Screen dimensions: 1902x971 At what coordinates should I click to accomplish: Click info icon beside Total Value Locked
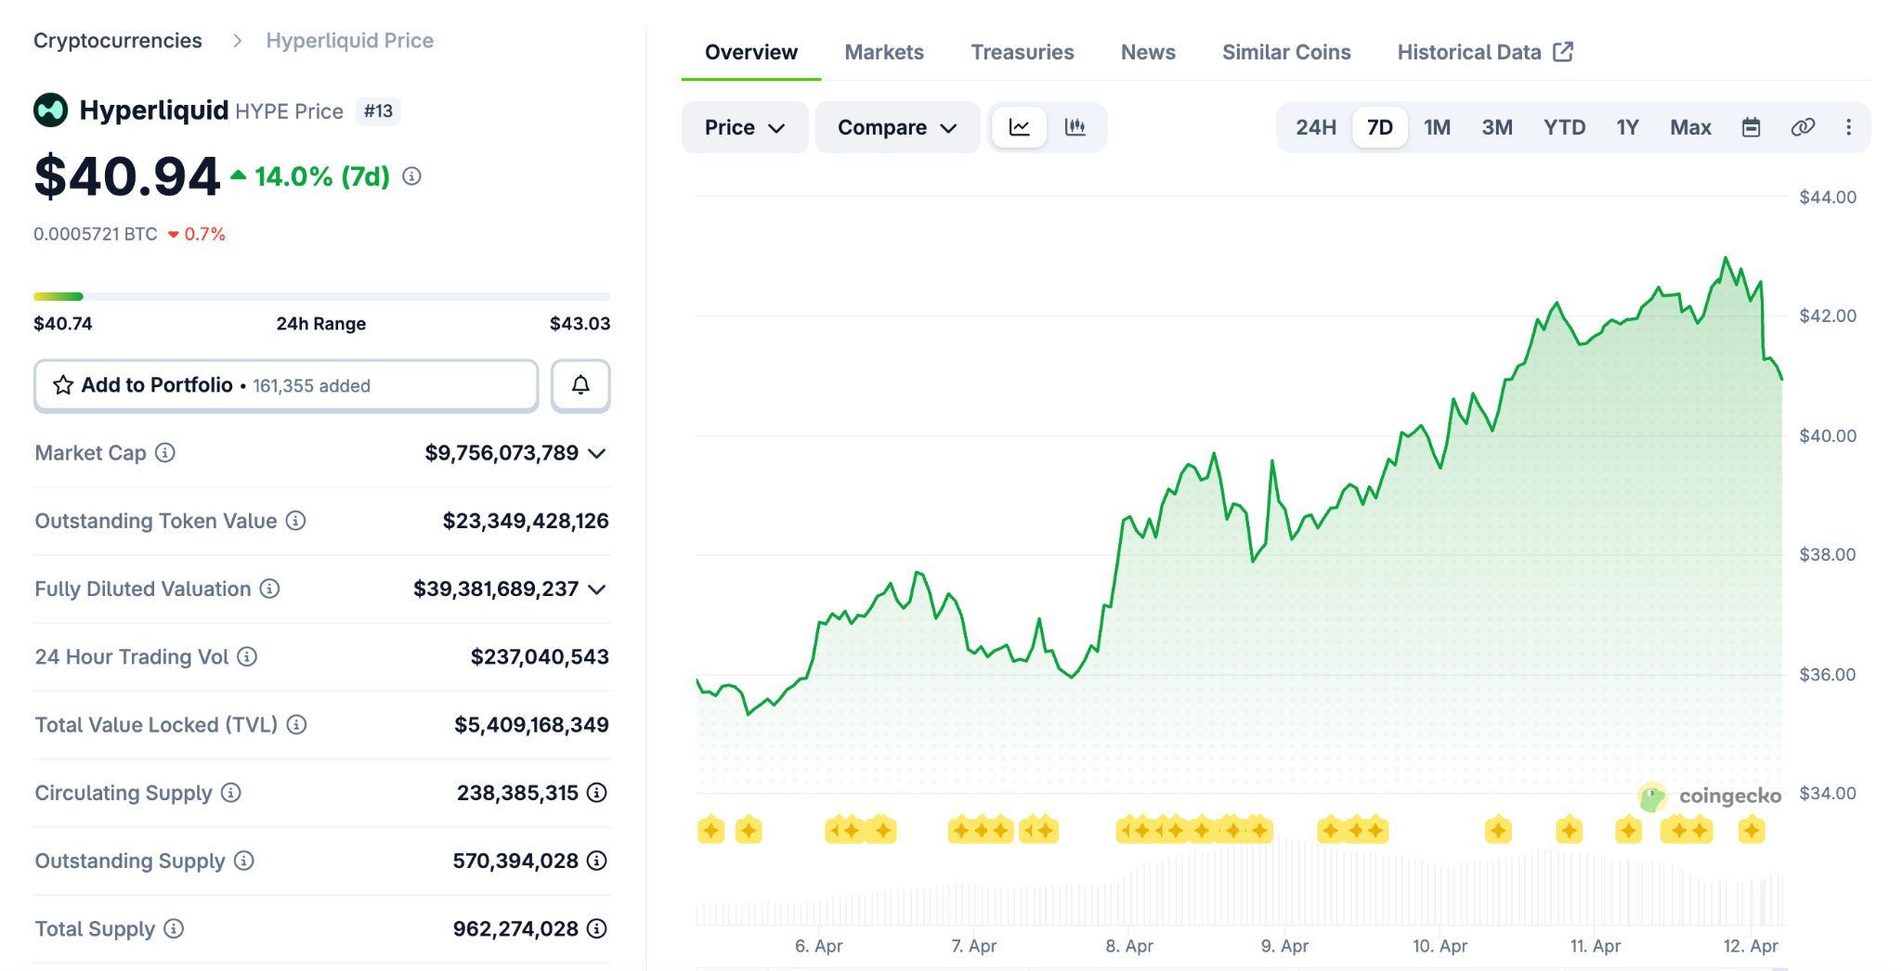coord(296,725)
